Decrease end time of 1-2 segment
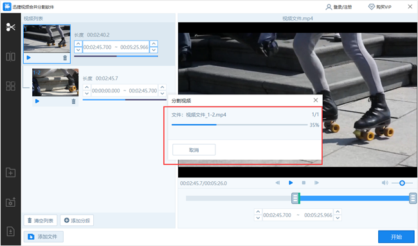418x246 pixels. click(162, 93)
